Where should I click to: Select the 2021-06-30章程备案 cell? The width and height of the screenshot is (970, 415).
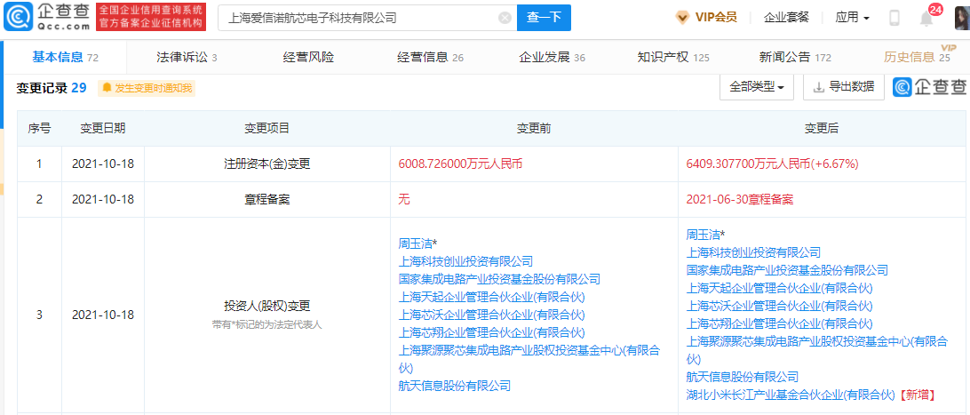(740, 200)
